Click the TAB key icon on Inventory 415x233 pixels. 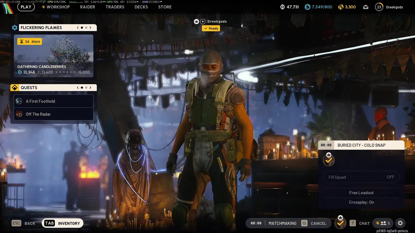click(x=49, y=223)
